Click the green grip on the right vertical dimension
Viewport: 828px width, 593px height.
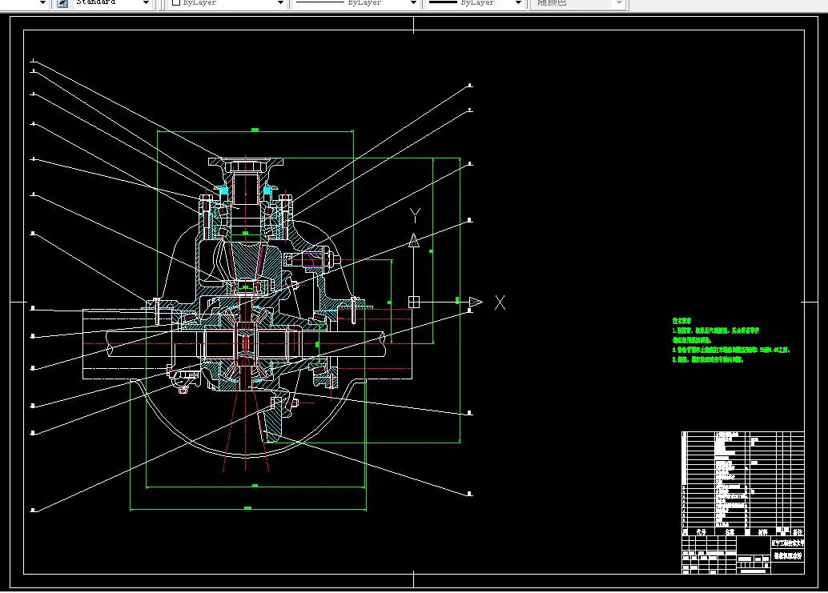[x=431, y=251]
